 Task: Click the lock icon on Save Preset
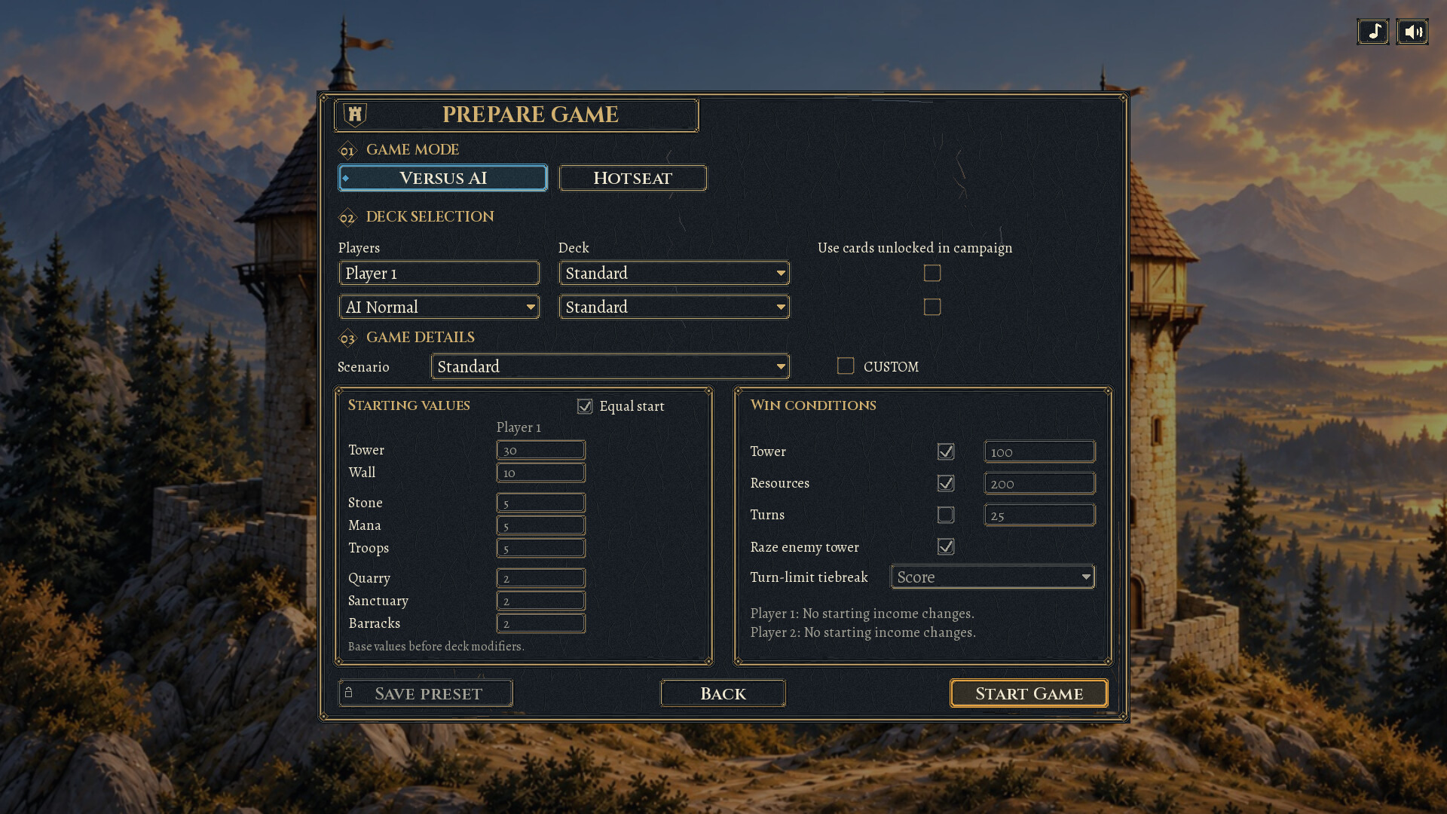[349, 692]
